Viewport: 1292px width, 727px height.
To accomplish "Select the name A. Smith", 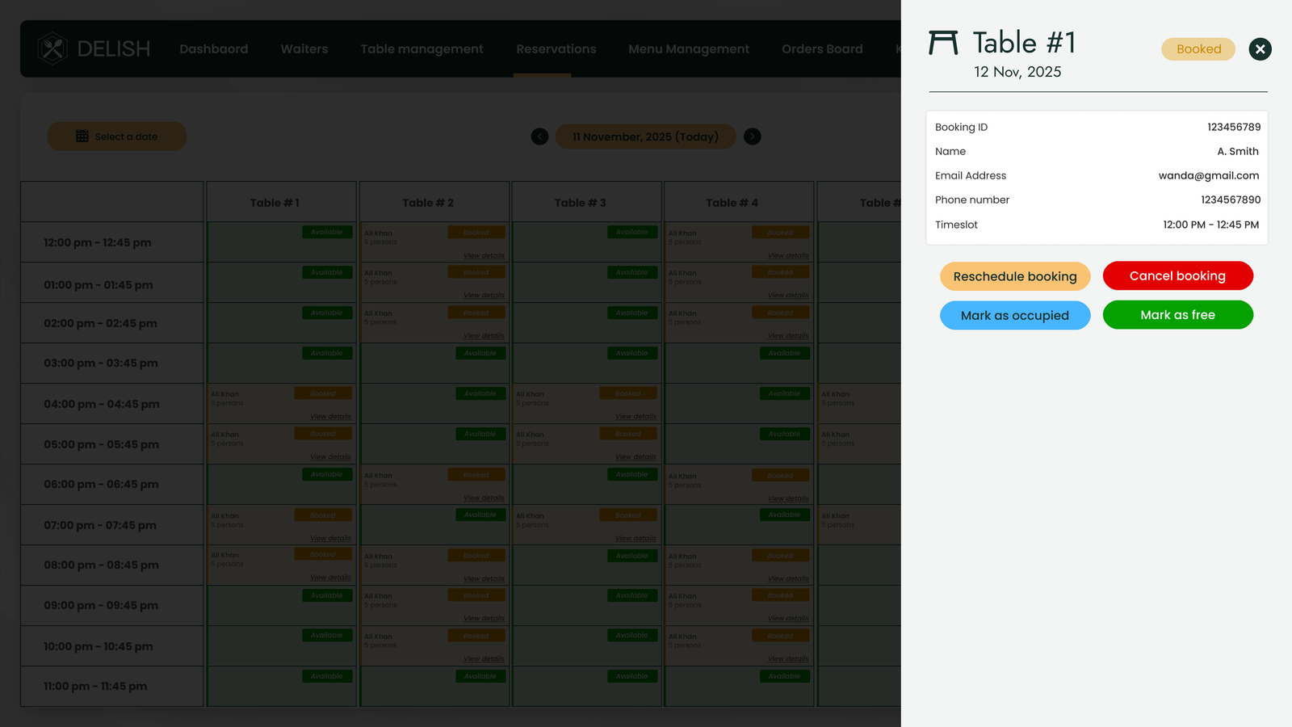I will (1238, 151).
